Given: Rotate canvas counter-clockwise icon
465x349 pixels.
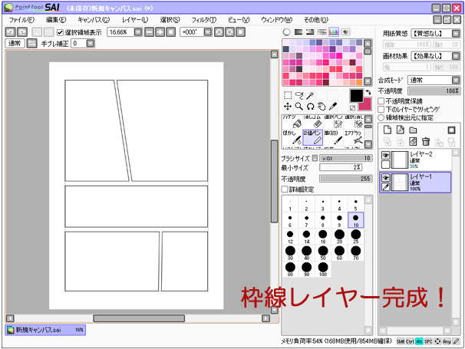Looking at the screenshot, I should point(219,32).
